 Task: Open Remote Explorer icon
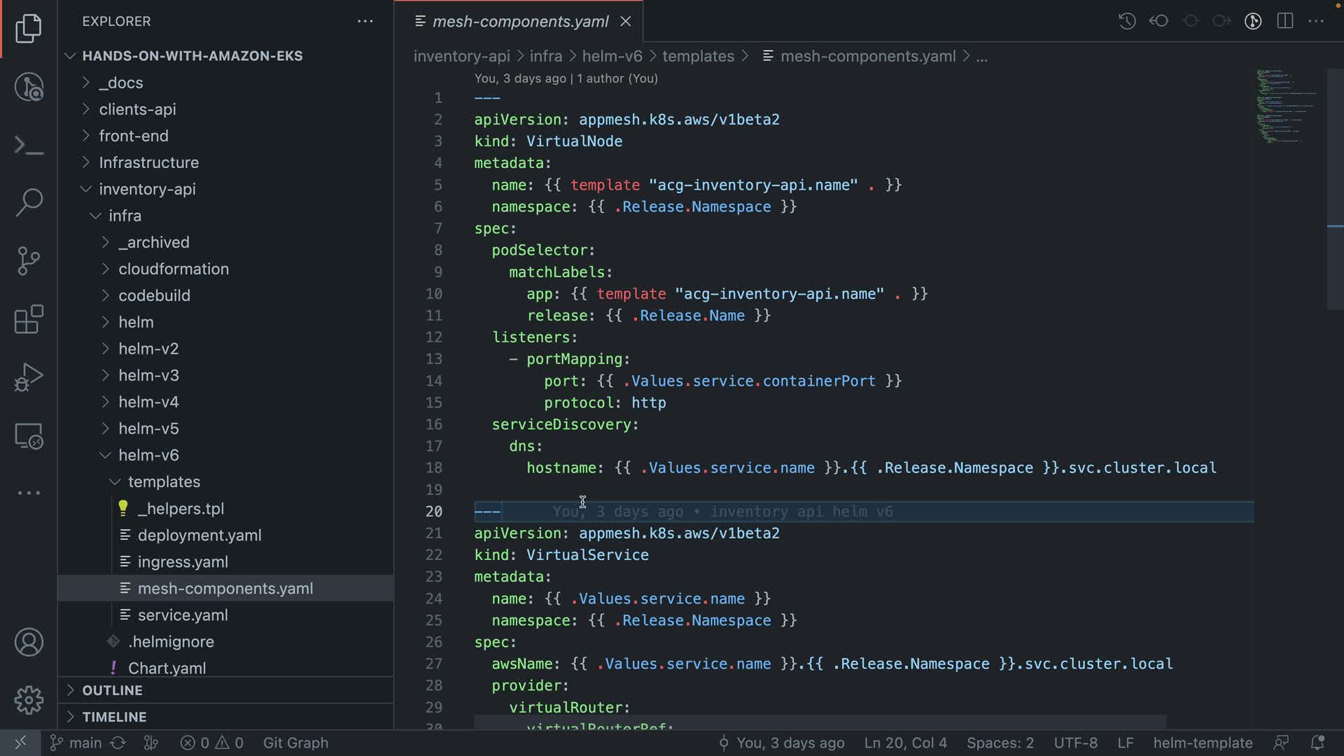point(29,436)
